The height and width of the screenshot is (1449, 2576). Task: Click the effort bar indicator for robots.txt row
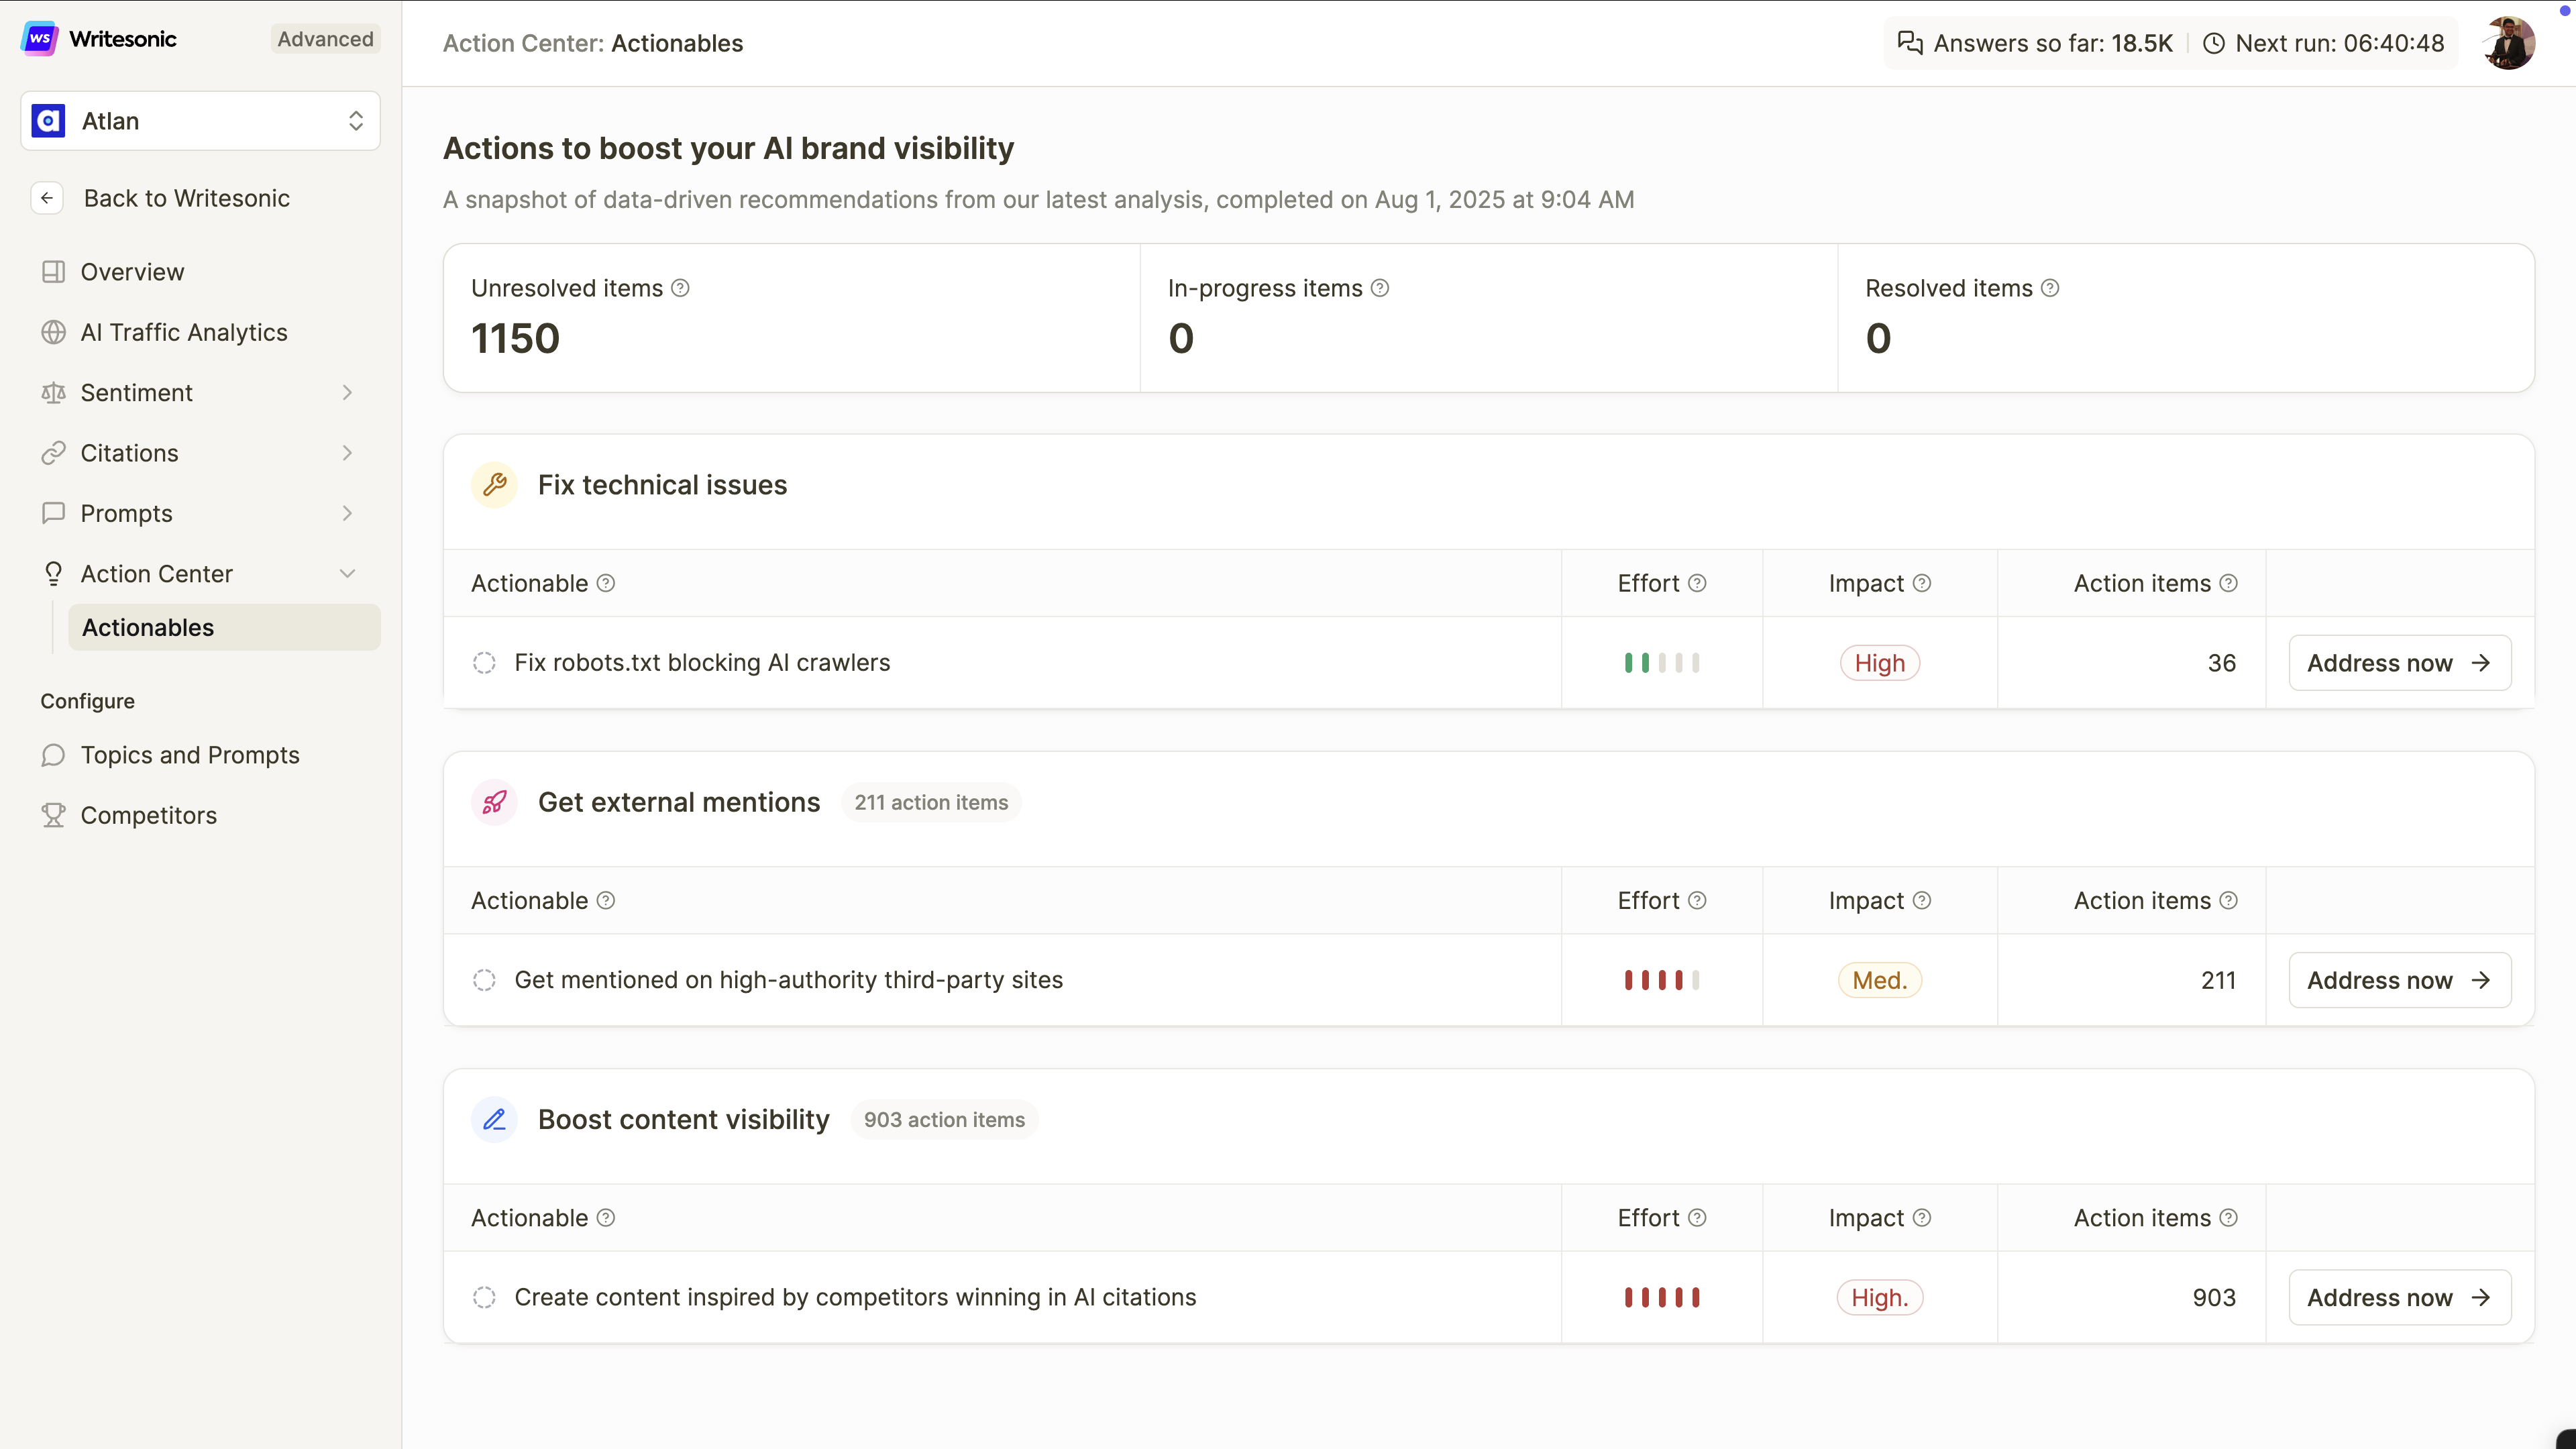tap(1661, 663)
